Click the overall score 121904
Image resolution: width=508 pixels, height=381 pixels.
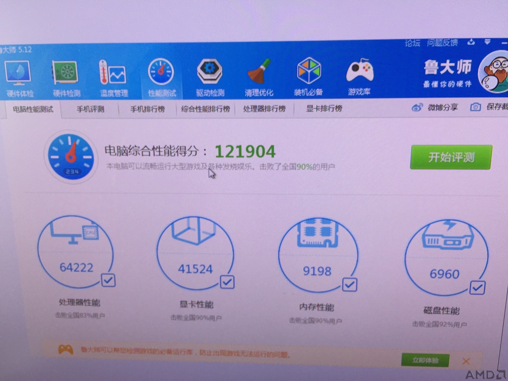pyautogui.click(x=245, y=152)
